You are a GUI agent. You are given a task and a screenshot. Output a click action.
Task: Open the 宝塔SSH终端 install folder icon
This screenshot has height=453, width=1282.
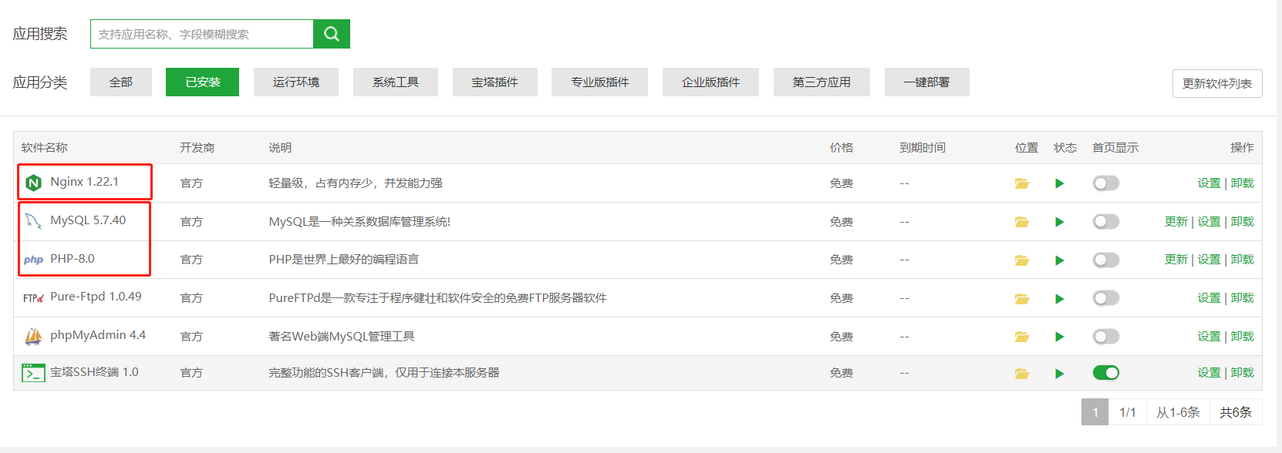1022,374
